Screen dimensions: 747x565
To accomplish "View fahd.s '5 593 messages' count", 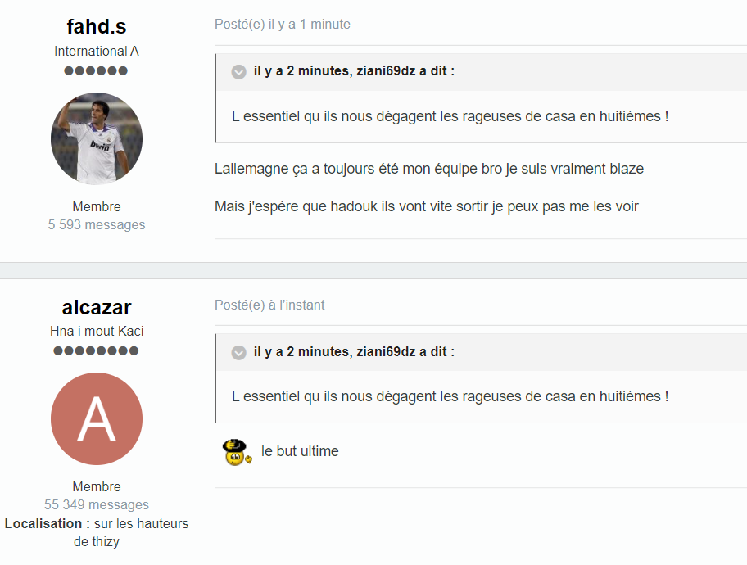I will click(x=96, y=225).
